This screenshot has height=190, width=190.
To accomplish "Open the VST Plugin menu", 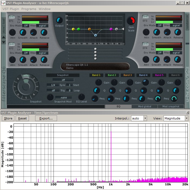I will pos(11,9).
